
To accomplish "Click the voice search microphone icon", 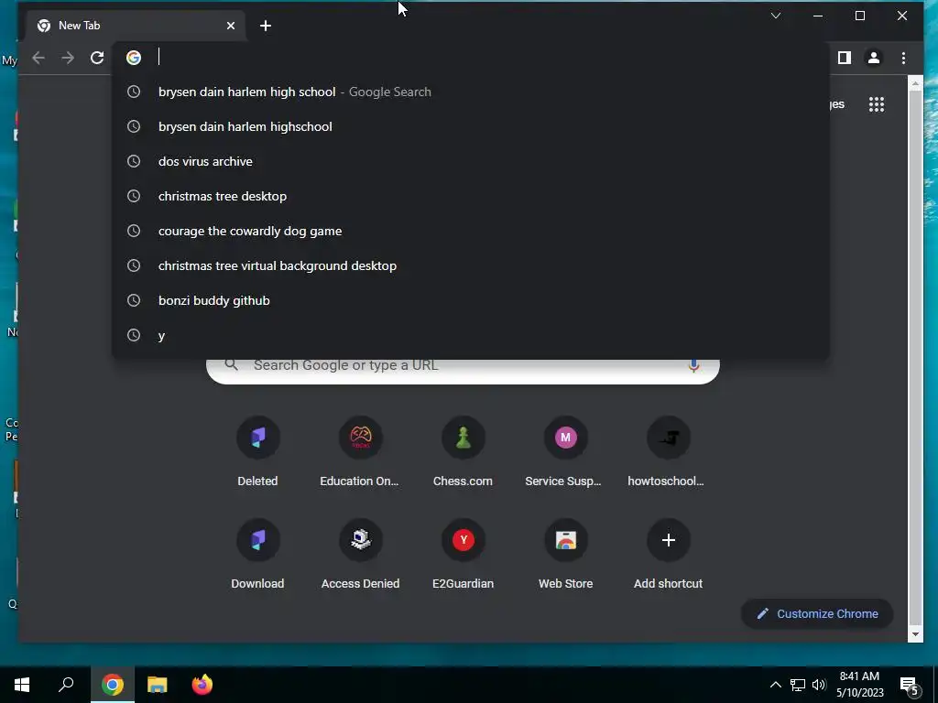I will [693, 366].
